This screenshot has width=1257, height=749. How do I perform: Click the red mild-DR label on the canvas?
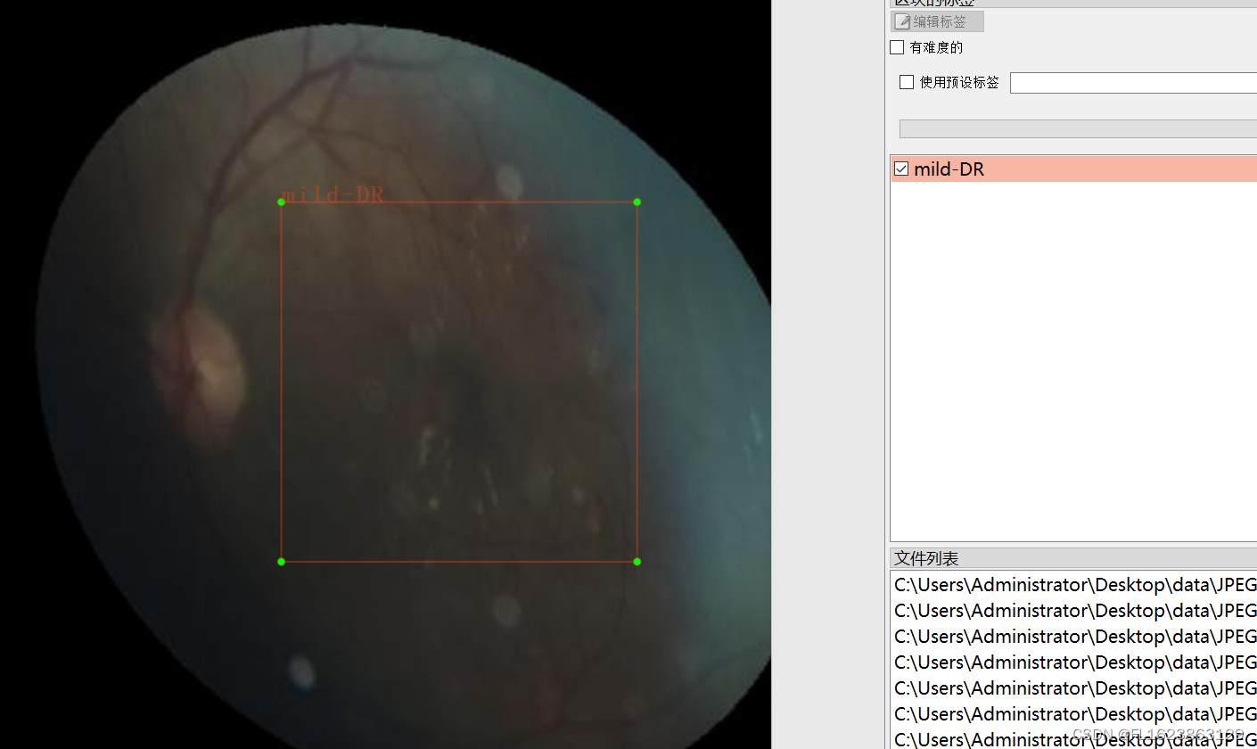[x=333, y=194]
